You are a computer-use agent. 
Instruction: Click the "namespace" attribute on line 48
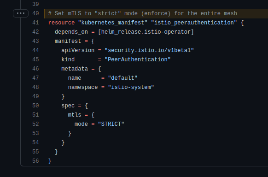pos(83,87)
